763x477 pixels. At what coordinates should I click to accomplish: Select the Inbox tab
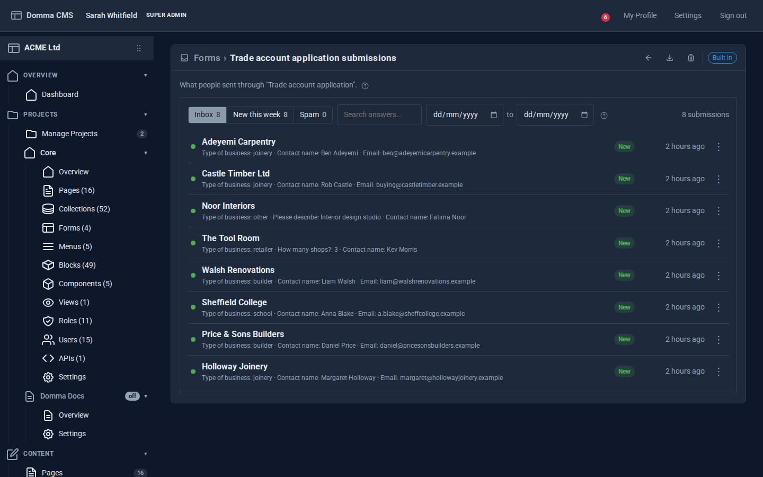point(207,115)
